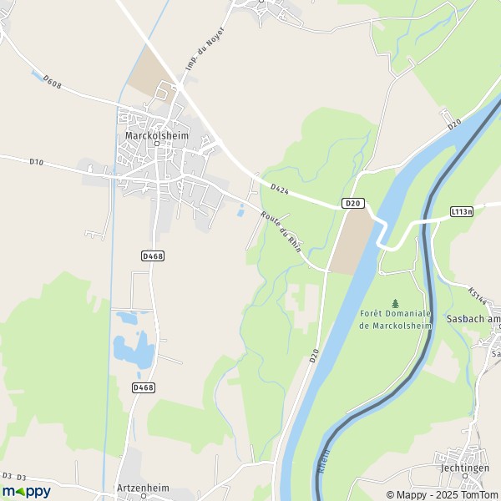Click the Mappy logo
The image size is (501, 501).
pos(26,492)
